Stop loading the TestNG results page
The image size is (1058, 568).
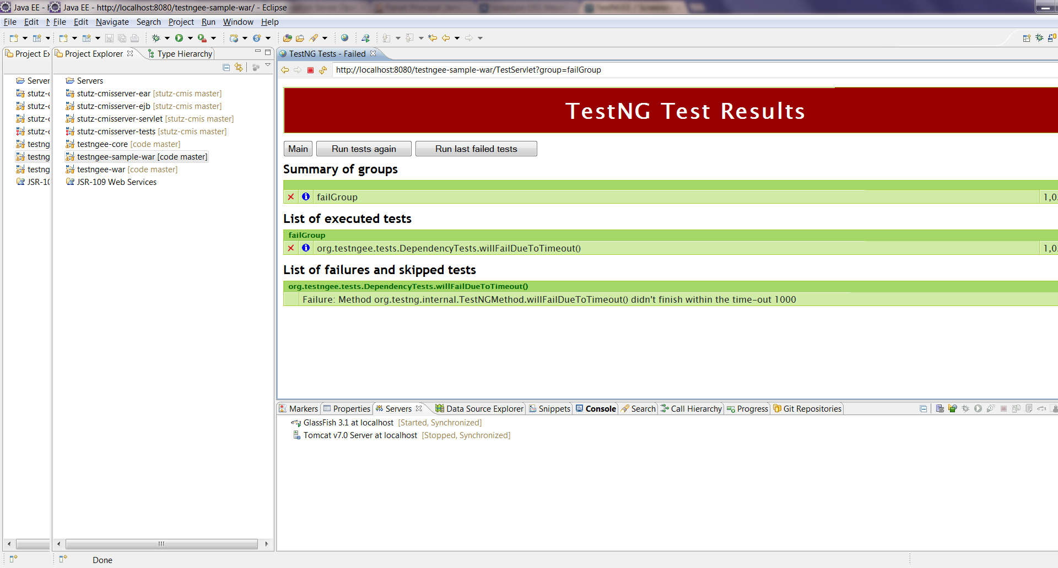coord(310,70)
